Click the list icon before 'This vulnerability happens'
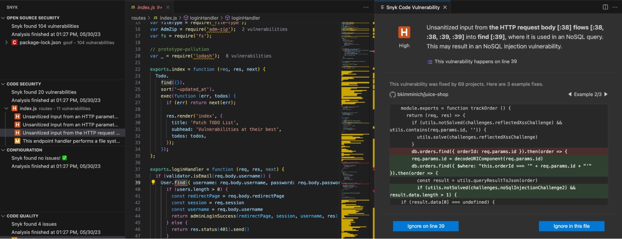 click(430, 62)
